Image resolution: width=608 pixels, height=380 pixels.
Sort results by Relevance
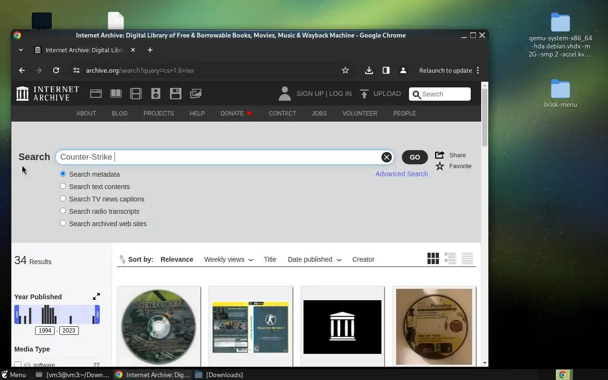(x=177, y=259)
